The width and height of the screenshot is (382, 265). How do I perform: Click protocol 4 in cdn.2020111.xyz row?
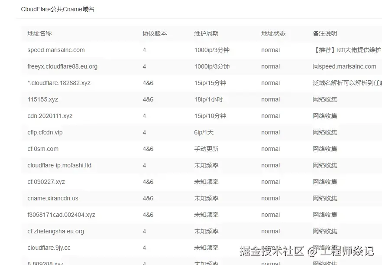[144, 116]
